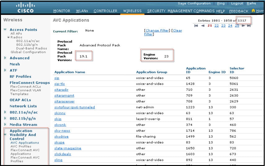Open the MONITOR menu

(x=62, y=11)
